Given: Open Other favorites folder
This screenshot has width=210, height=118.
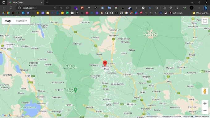Looking at the screenshot, I should tap(200, 13).
